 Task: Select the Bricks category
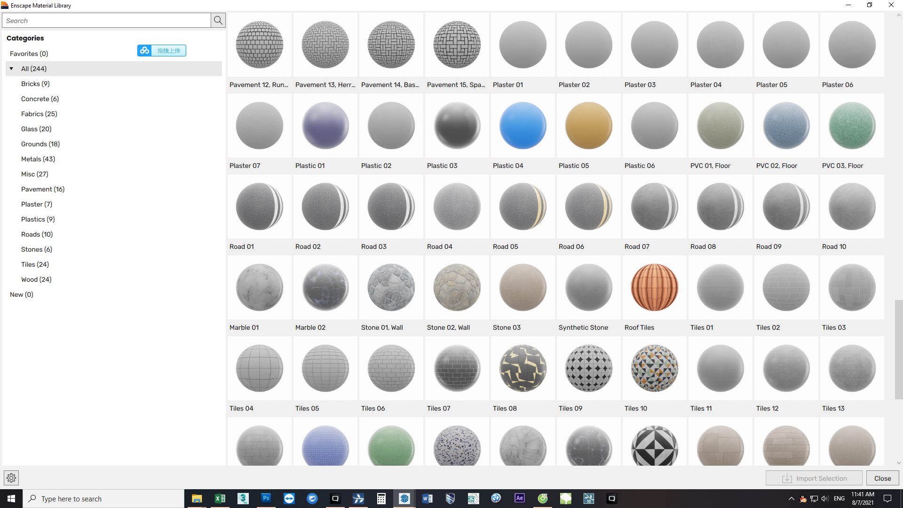[x=35, y=83]
